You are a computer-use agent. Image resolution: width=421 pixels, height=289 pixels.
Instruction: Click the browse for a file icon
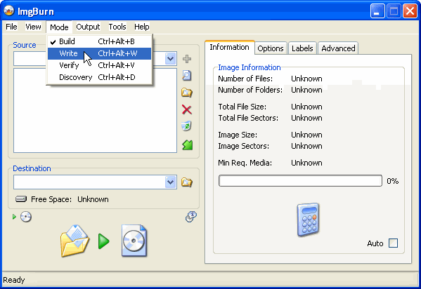pos(187,76)
